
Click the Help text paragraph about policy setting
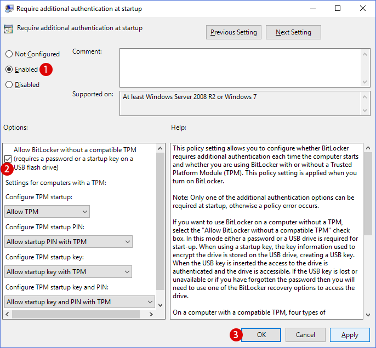point(265,165)
